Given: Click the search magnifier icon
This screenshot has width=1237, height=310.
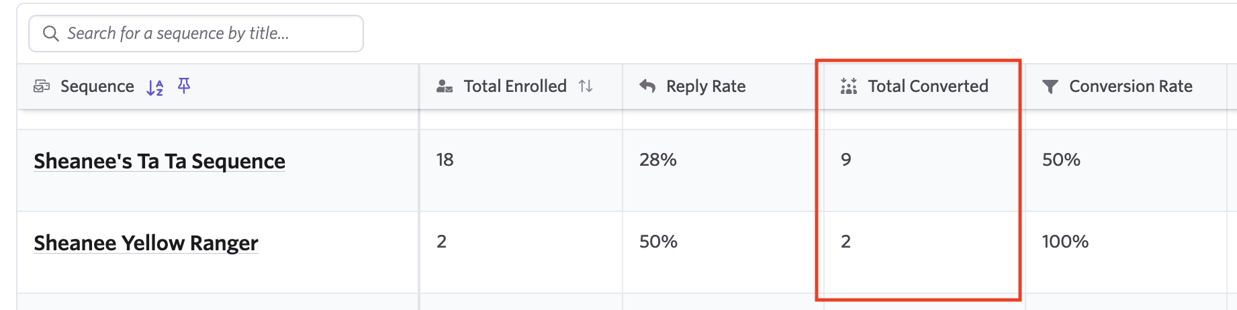Looking at the screenshot, I should [50, 34].
